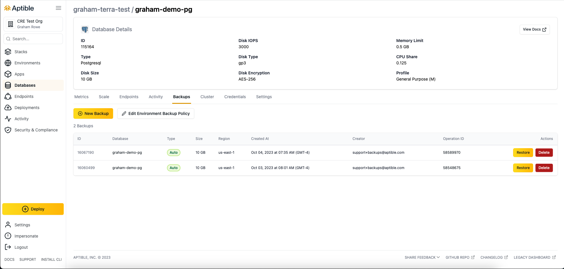Click the Environments globe icon
Screen dimensions: 564x269
point(8,63)
